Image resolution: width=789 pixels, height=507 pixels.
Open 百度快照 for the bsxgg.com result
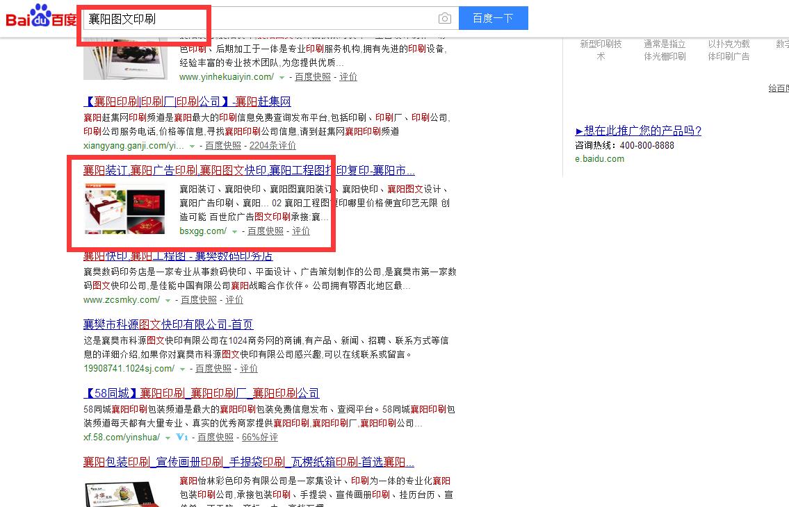(266, 231)
